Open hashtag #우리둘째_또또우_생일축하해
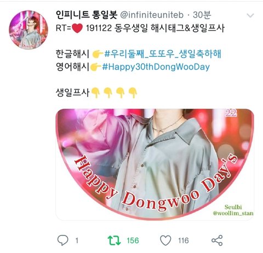Viewport: 263px width, 253px height. point(163,54)
